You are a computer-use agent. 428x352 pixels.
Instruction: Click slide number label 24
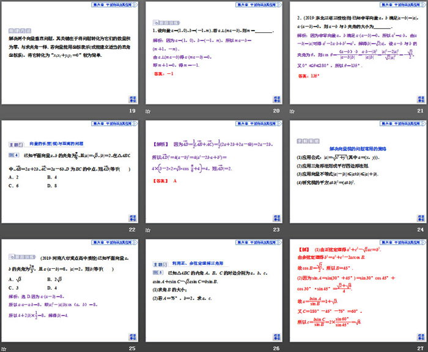tap(421, 230)
